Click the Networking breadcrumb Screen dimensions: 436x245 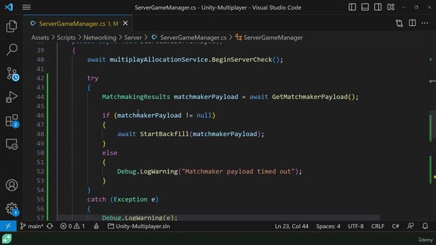[100, 37]
